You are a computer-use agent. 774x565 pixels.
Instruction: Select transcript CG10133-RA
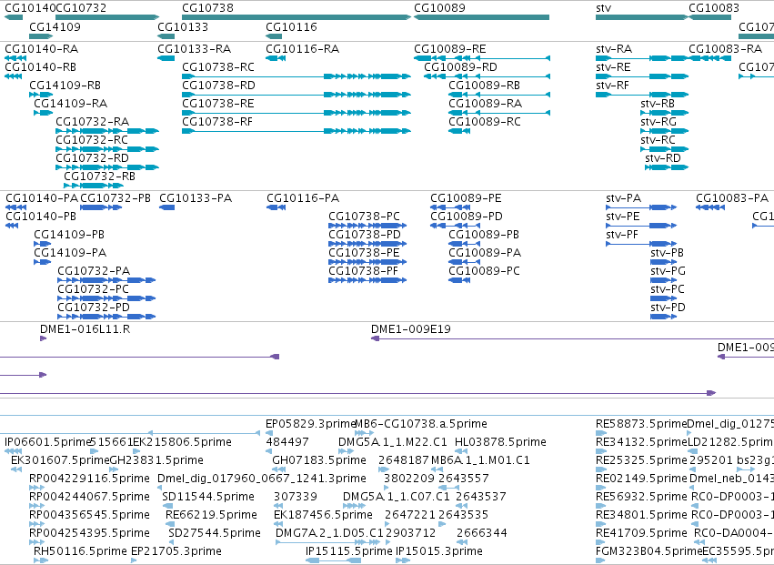pyautogui.click(x=195, y=49)
